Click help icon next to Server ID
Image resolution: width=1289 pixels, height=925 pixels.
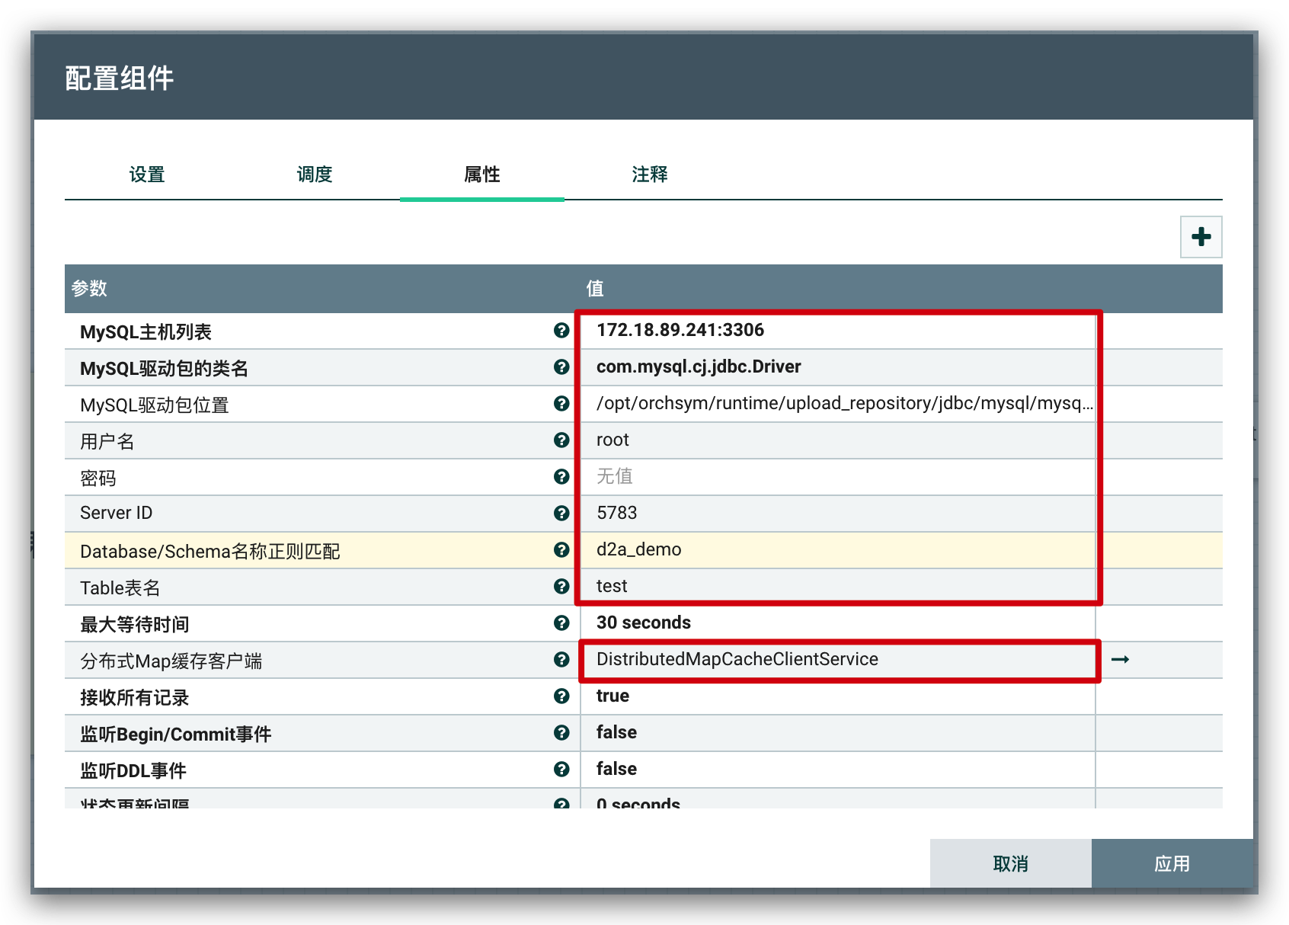tap(561, 513)
